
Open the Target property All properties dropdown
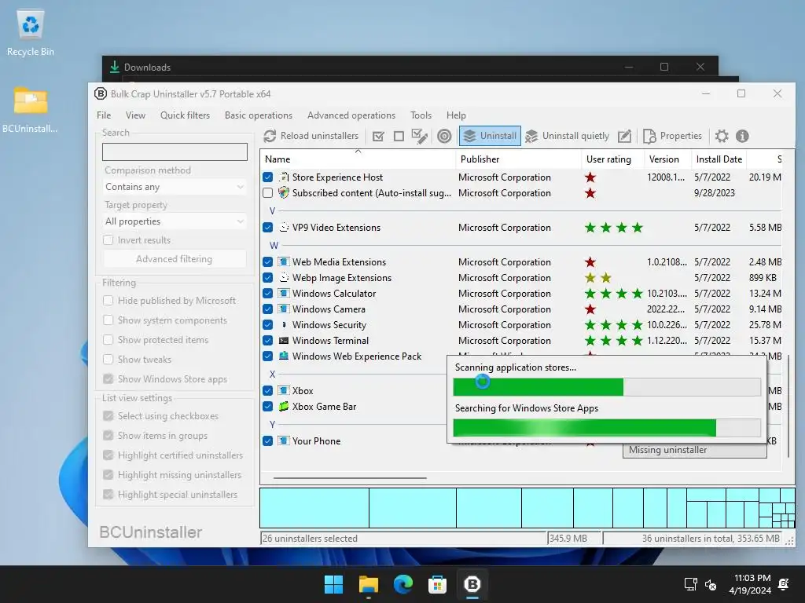[175, 221]
